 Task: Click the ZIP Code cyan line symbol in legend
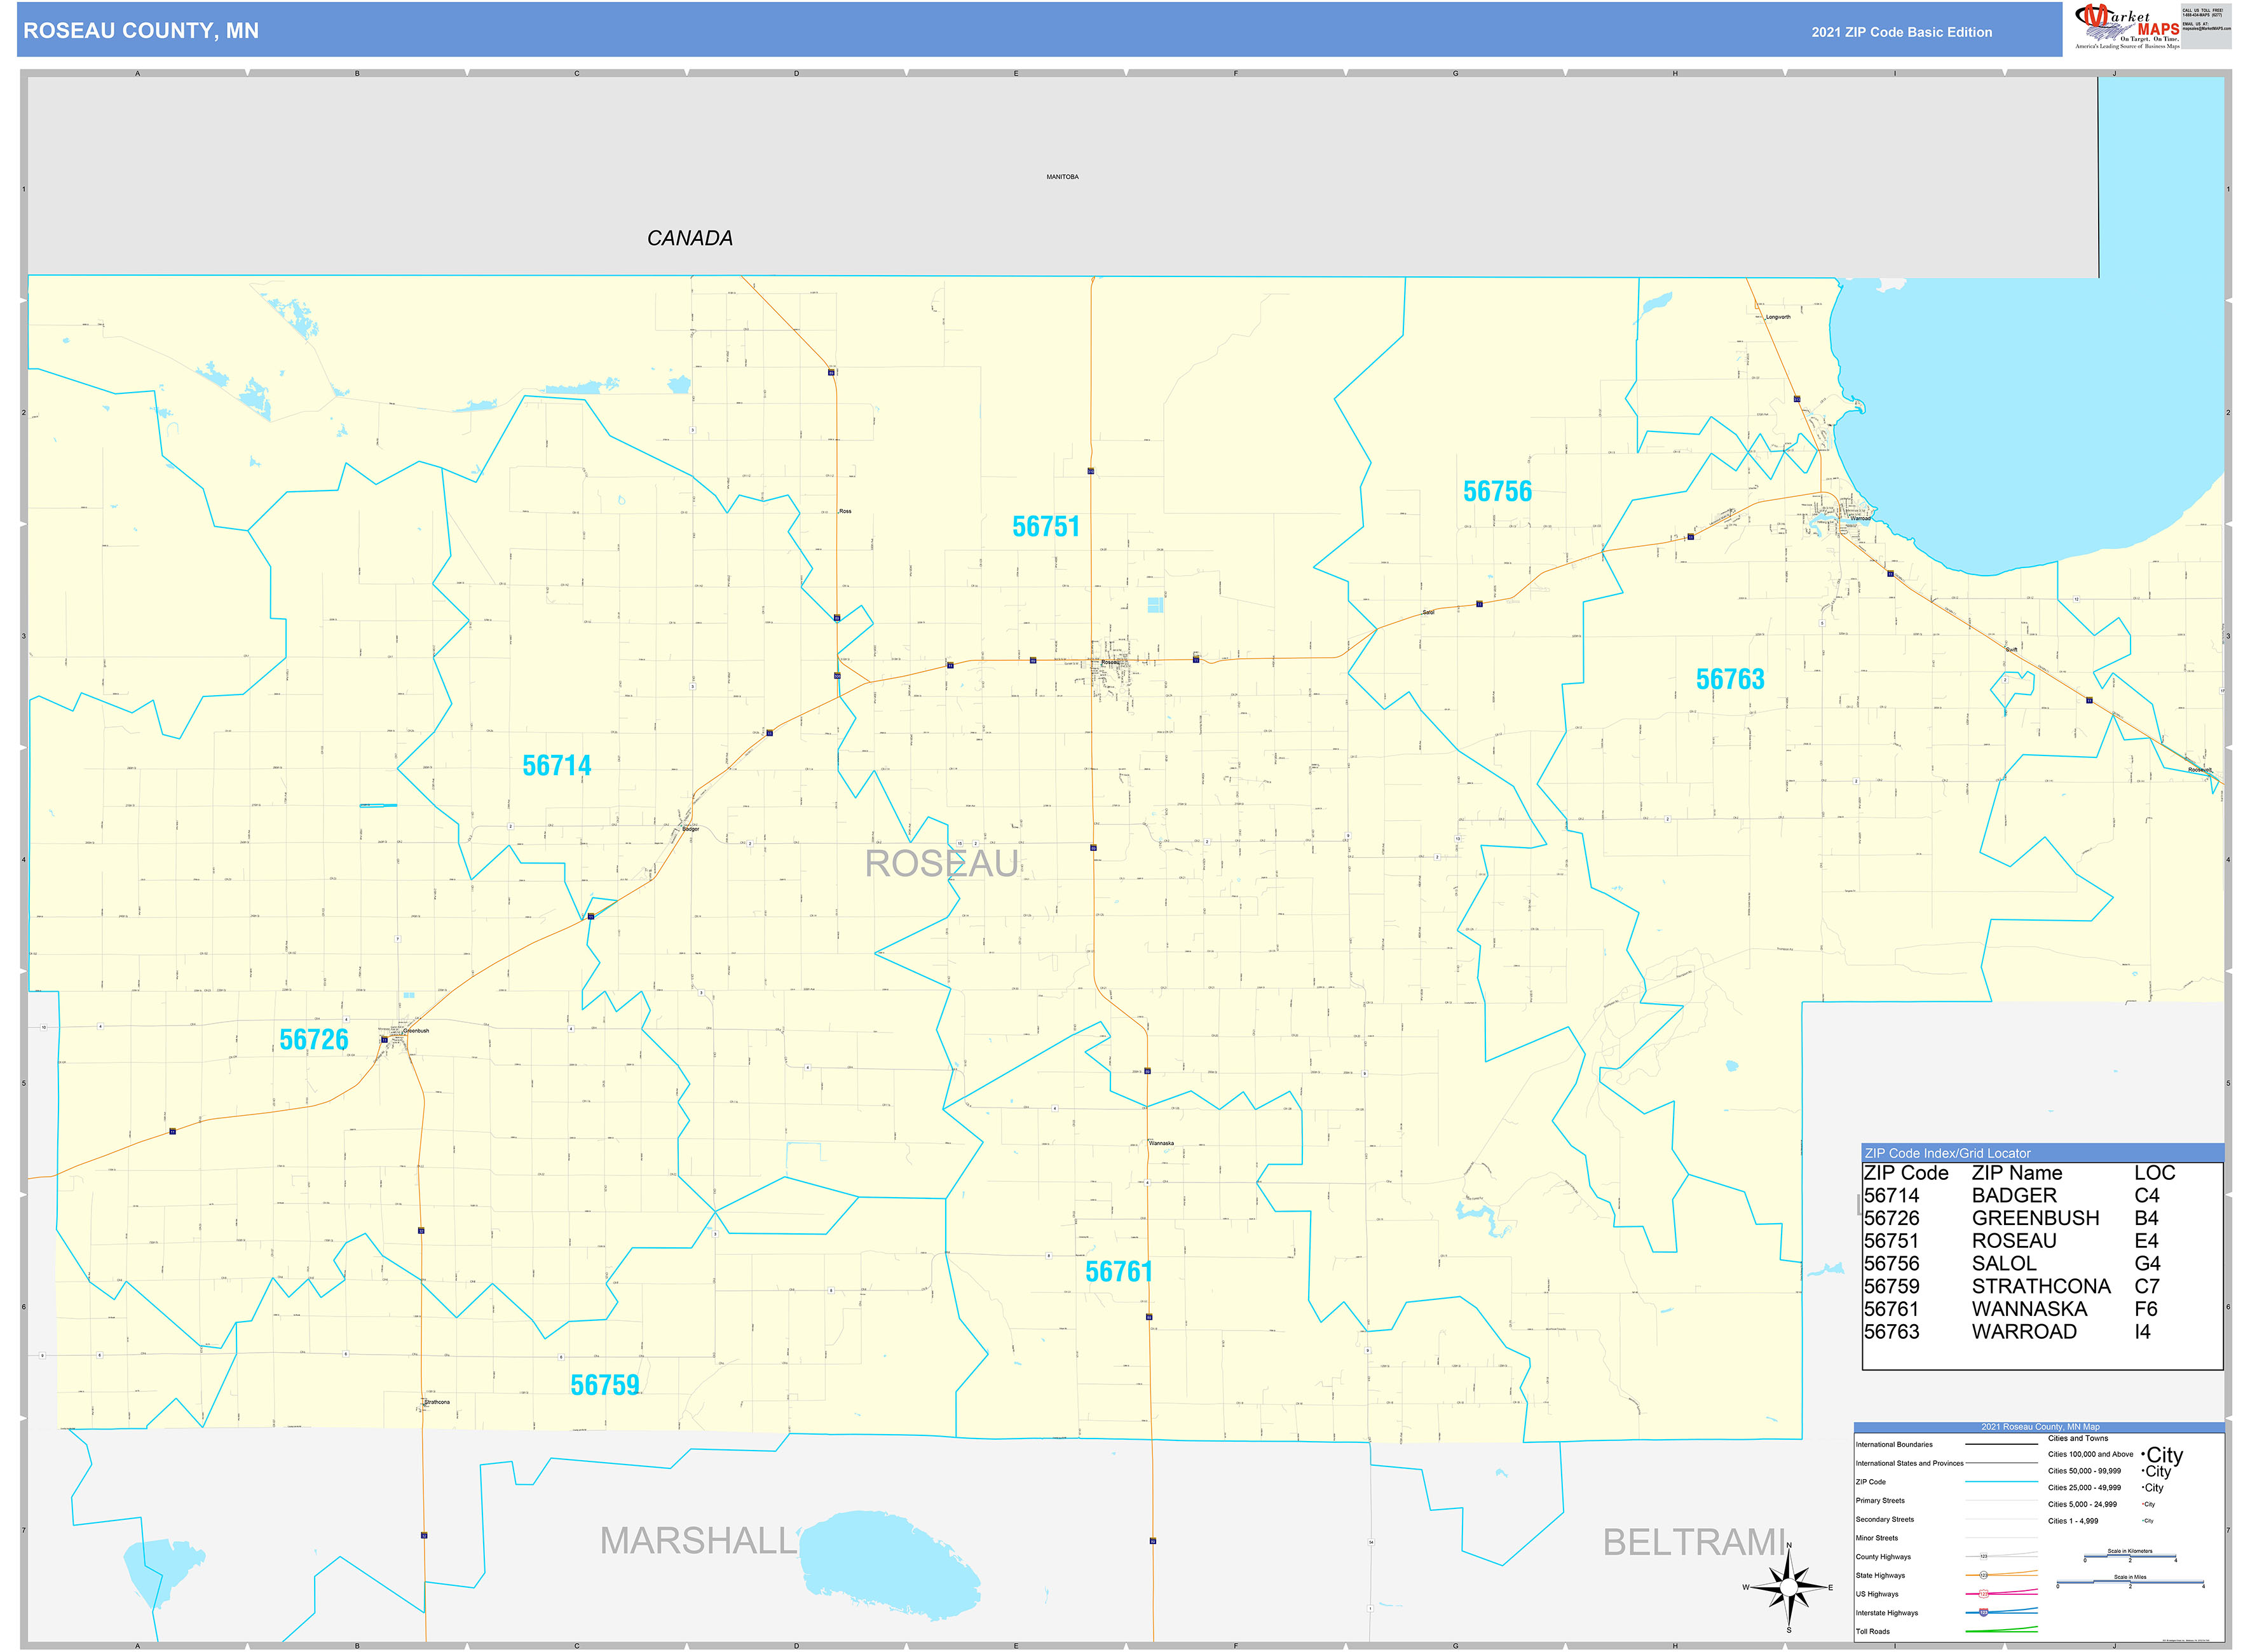click(2002, 1481)
